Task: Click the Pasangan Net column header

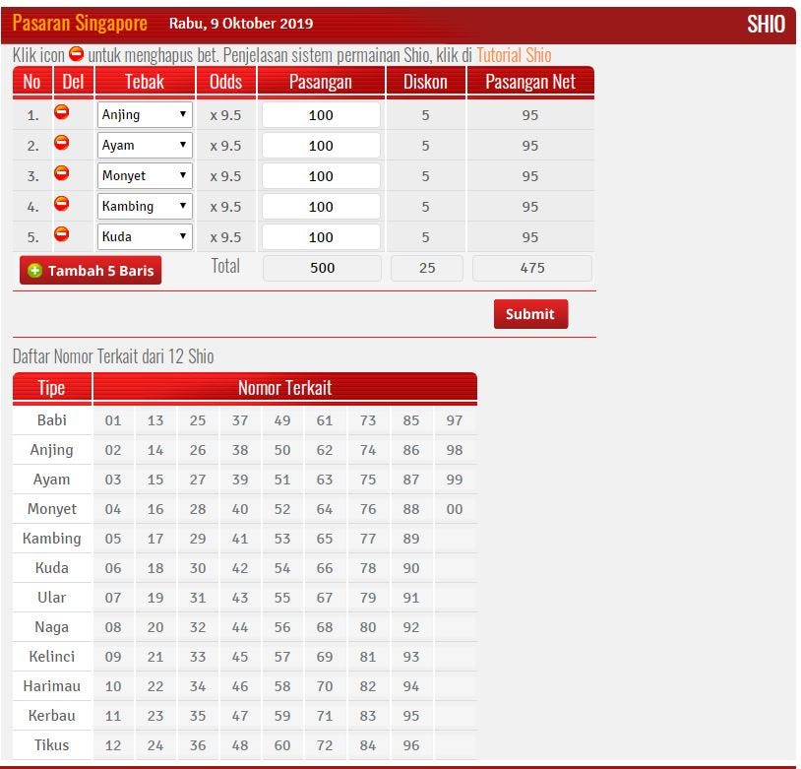Action: pos(530,82)
